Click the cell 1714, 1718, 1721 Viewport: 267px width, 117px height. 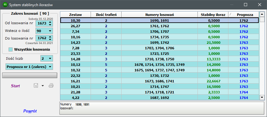tap(160, 92)
